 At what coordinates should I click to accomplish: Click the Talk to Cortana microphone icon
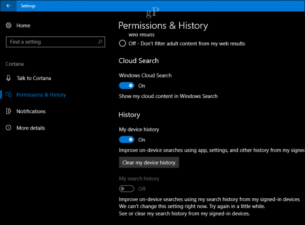click(x=9, y=78)
